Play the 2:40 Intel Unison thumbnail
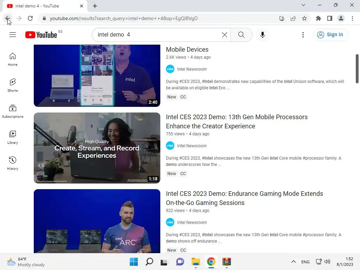Screen dimensions: 360x270 97,76
